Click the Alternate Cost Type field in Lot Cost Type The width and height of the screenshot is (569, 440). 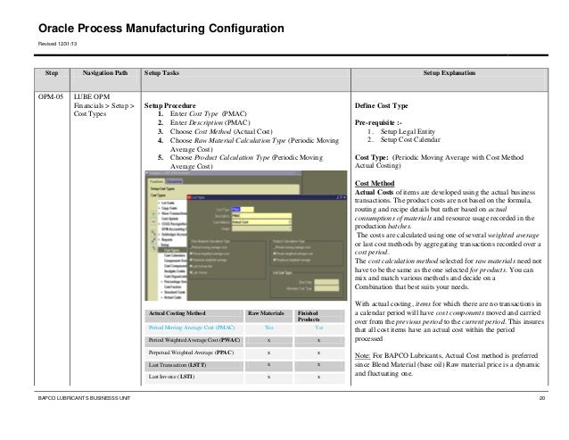326,288
